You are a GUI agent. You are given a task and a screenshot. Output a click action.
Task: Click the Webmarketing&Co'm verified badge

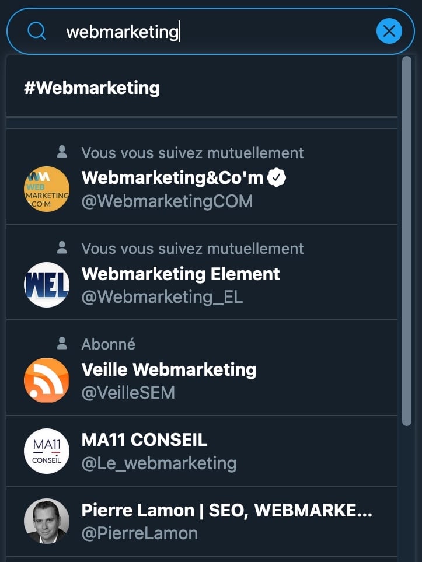click(277, 178)
